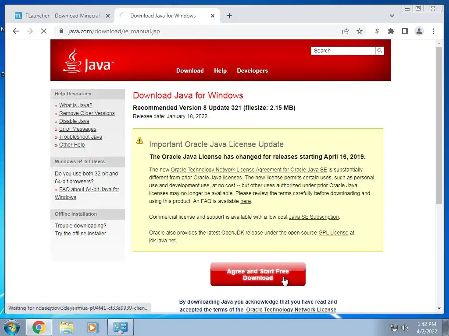Click the page vertical scrollbar thumb
Viewport: 449px width, 336px height.
click(x=439, y=125)
